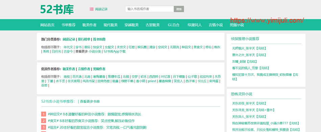The width and height of the screenshot is (321, 132).
Task: Open booklist 8本温馨好看的种田小说推荐
Action: [94, 114]
